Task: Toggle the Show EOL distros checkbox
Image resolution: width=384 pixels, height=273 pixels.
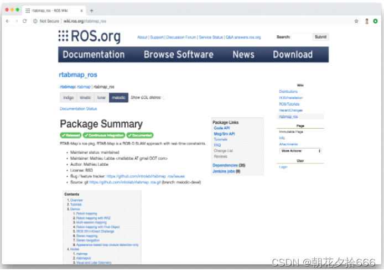Action: pyautogui.click(x=164, y=98)
